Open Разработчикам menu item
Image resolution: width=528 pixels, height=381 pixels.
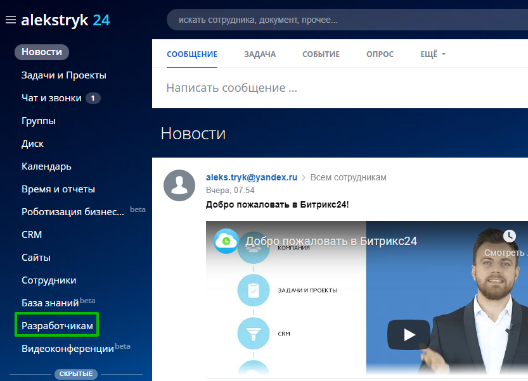click(57, 326)
